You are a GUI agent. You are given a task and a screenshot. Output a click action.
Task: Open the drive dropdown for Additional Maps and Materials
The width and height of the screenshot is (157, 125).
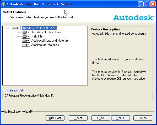pos(26,41)
